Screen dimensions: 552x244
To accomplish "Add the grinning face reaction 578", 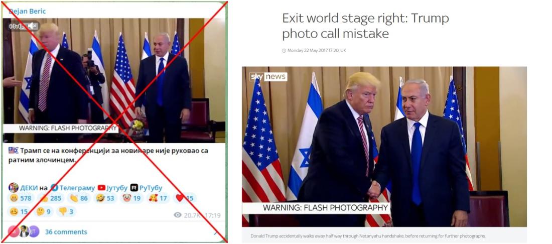I will [x=21, y=198].
